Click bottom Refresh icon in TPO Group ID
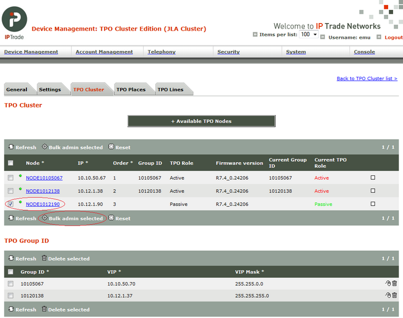Image resolution: width=403 pixels, height=318 pixels. click(11, 309)
